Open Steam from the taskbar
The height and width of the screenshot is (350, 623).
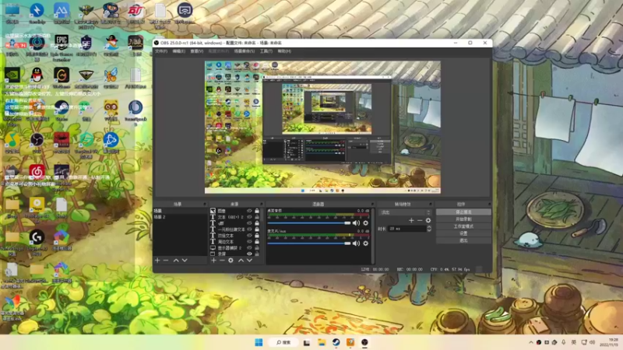336,342
